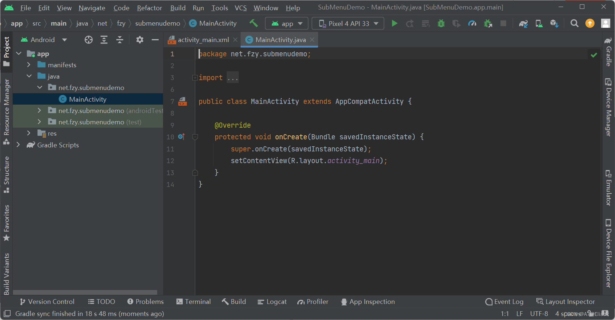Toggle the Favorites tool window

click(x=7, y=223)
